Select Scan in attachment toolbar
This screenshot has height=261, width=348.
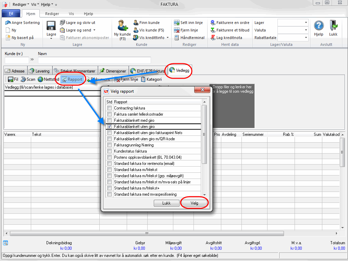(x=28, y=79)
